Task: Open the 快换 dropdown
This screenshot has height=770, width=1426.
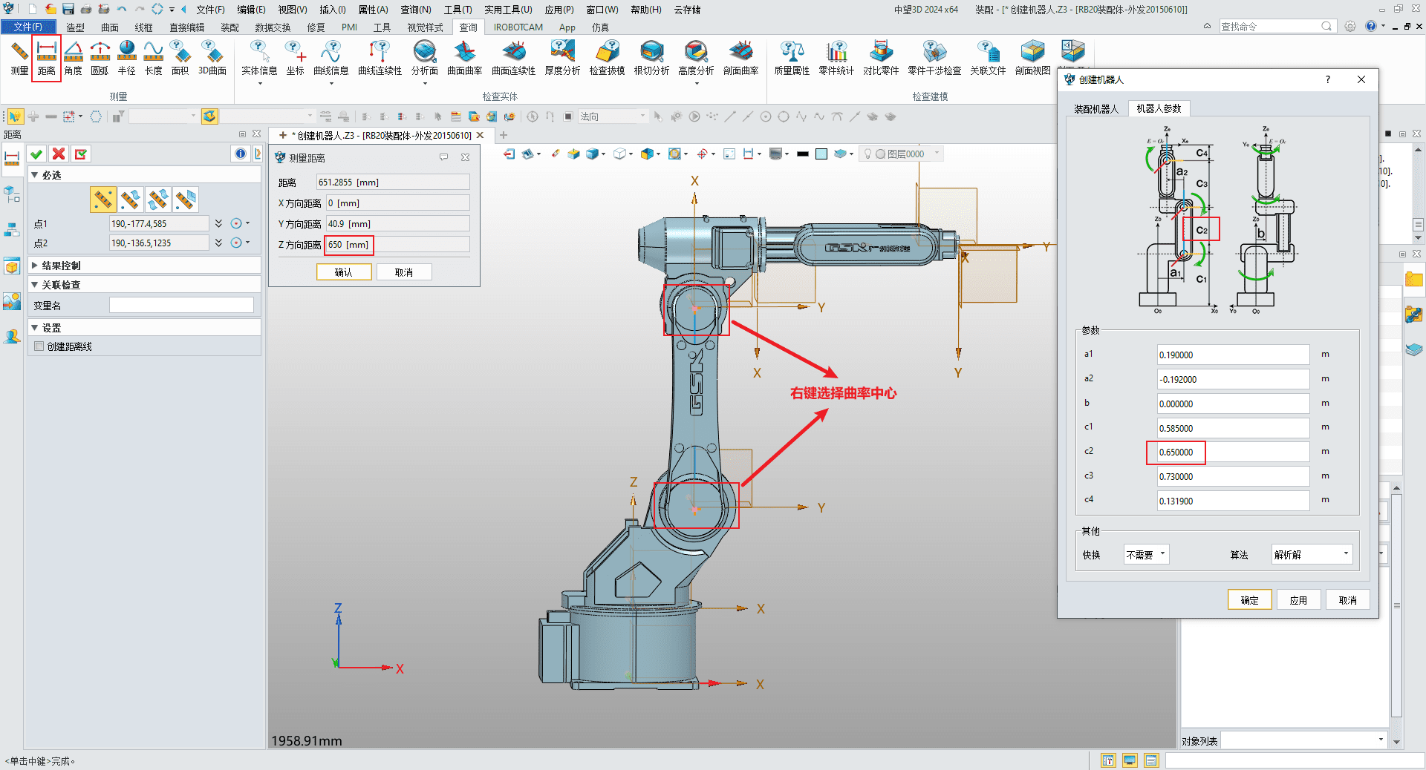Action: [1146, 555]
